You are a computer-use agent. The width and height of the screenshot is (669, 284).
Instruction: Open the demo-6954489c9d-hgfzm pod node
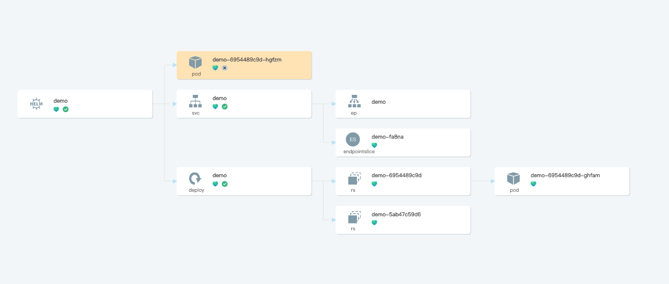point(244,65)
